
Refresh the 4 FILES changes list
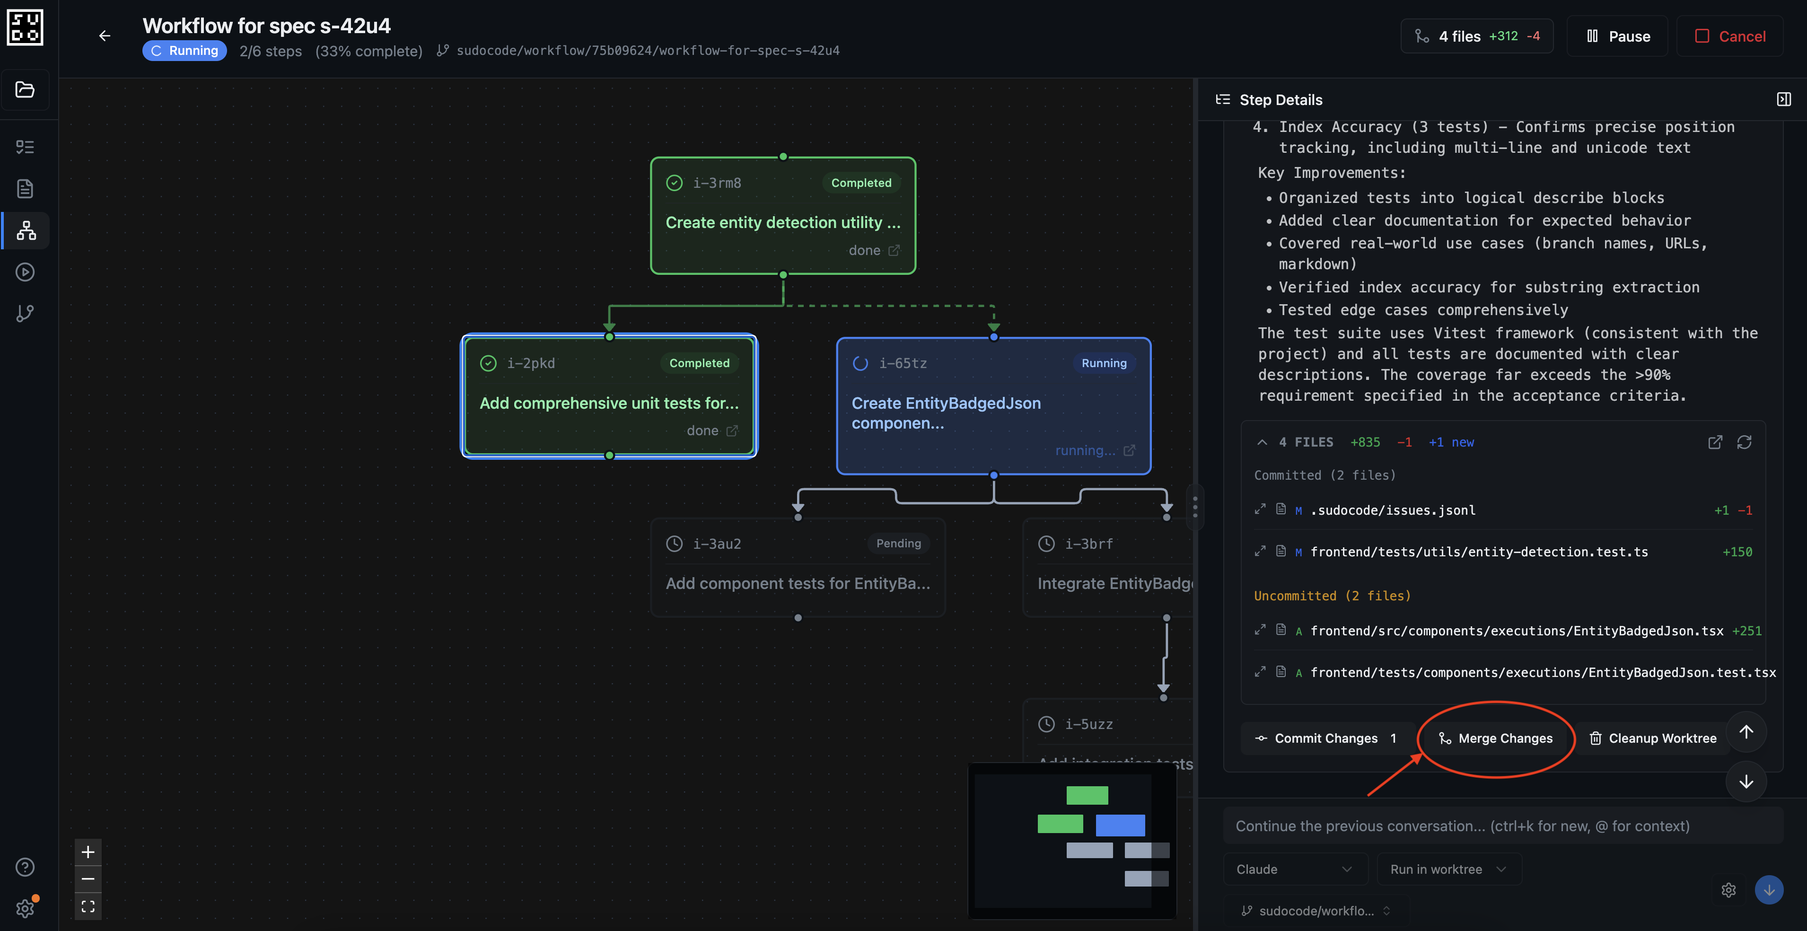[x=1746, y=442]
